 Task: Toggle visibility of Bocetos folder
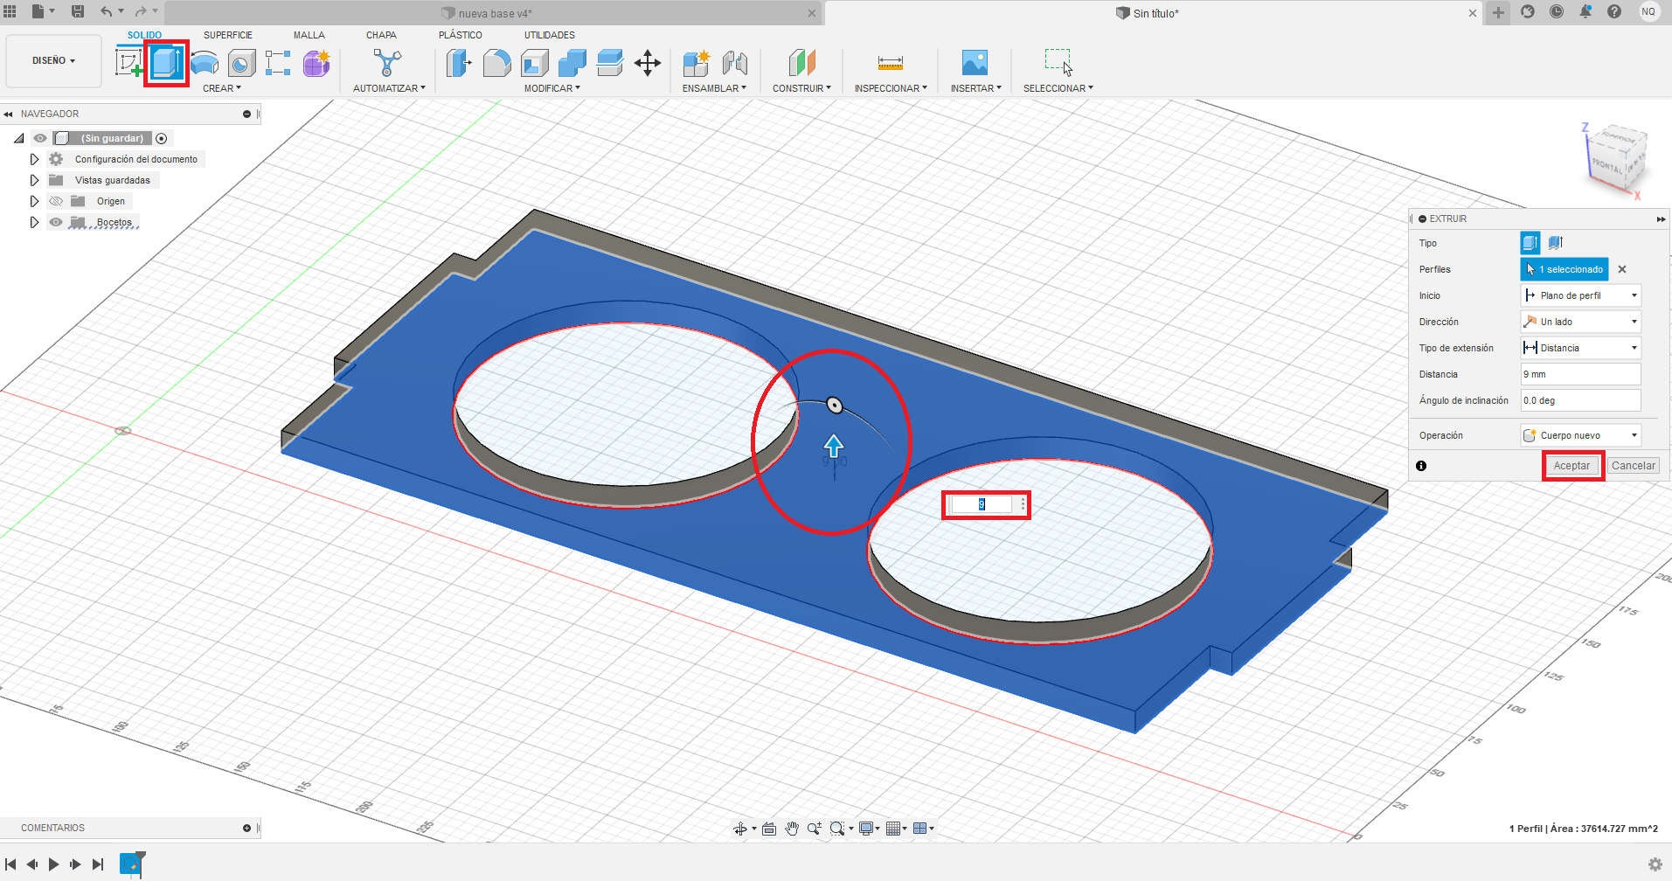[x=56, y=222]
